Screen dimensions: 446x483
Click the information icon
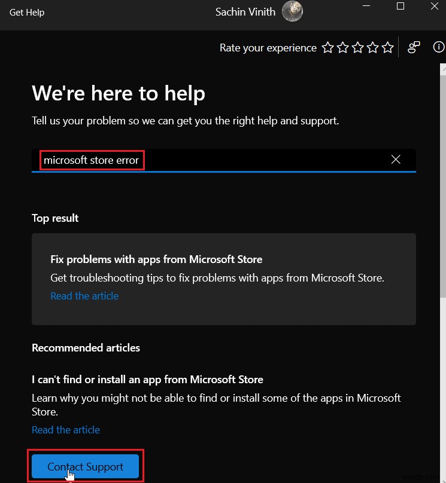pyautogui.click(x=439, y=47)
